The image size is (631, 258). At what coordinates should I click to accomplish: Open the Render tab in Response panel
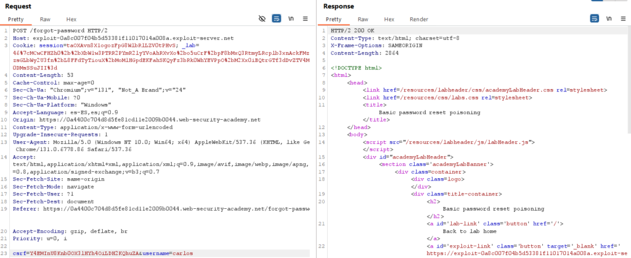tap(419, 19)
